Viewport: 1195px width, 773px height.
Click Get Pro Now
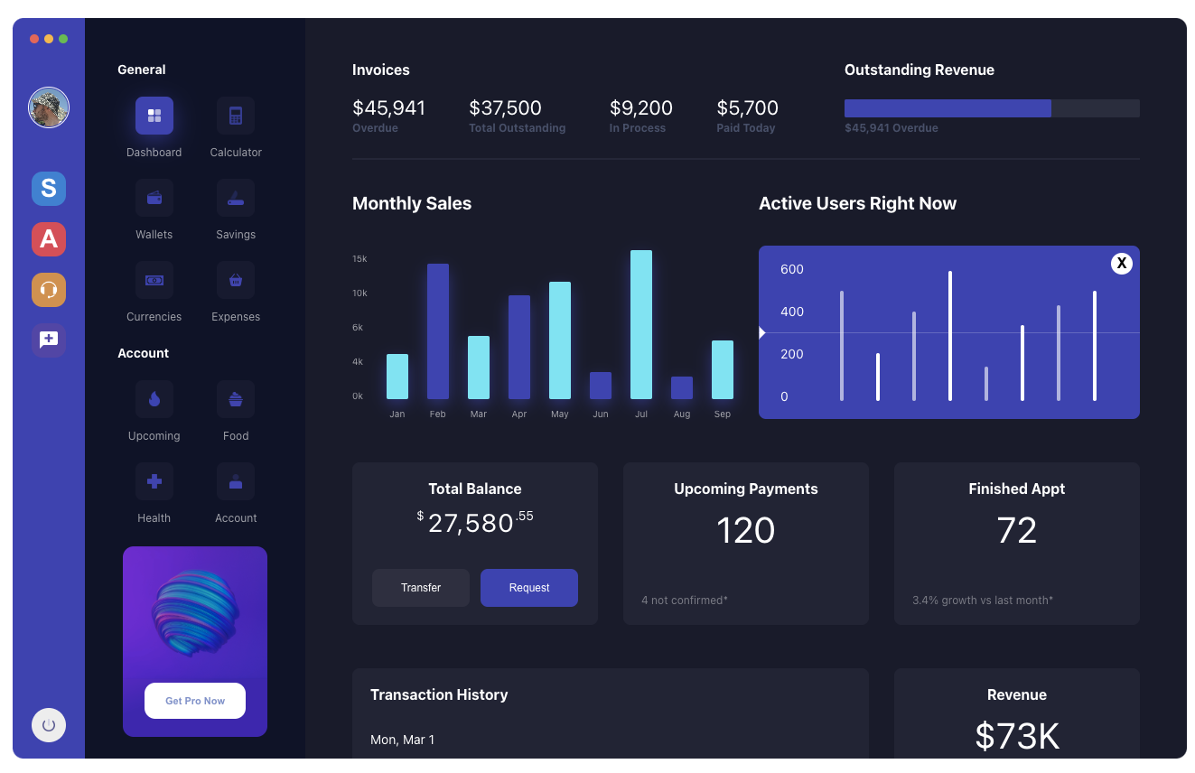click(194, 701)
